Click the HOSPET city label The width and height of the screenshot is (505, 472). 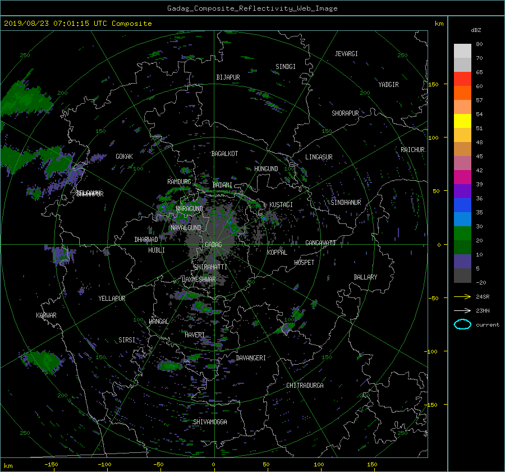coord(304,263)
